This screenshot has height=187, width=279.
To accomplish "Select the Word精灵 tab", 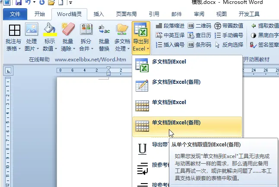I will [69, 14].
